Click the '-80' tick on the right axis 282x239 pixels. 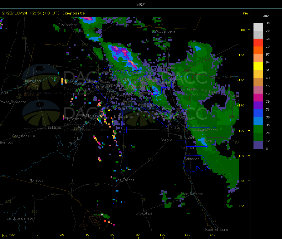click(x=242, y=30)
